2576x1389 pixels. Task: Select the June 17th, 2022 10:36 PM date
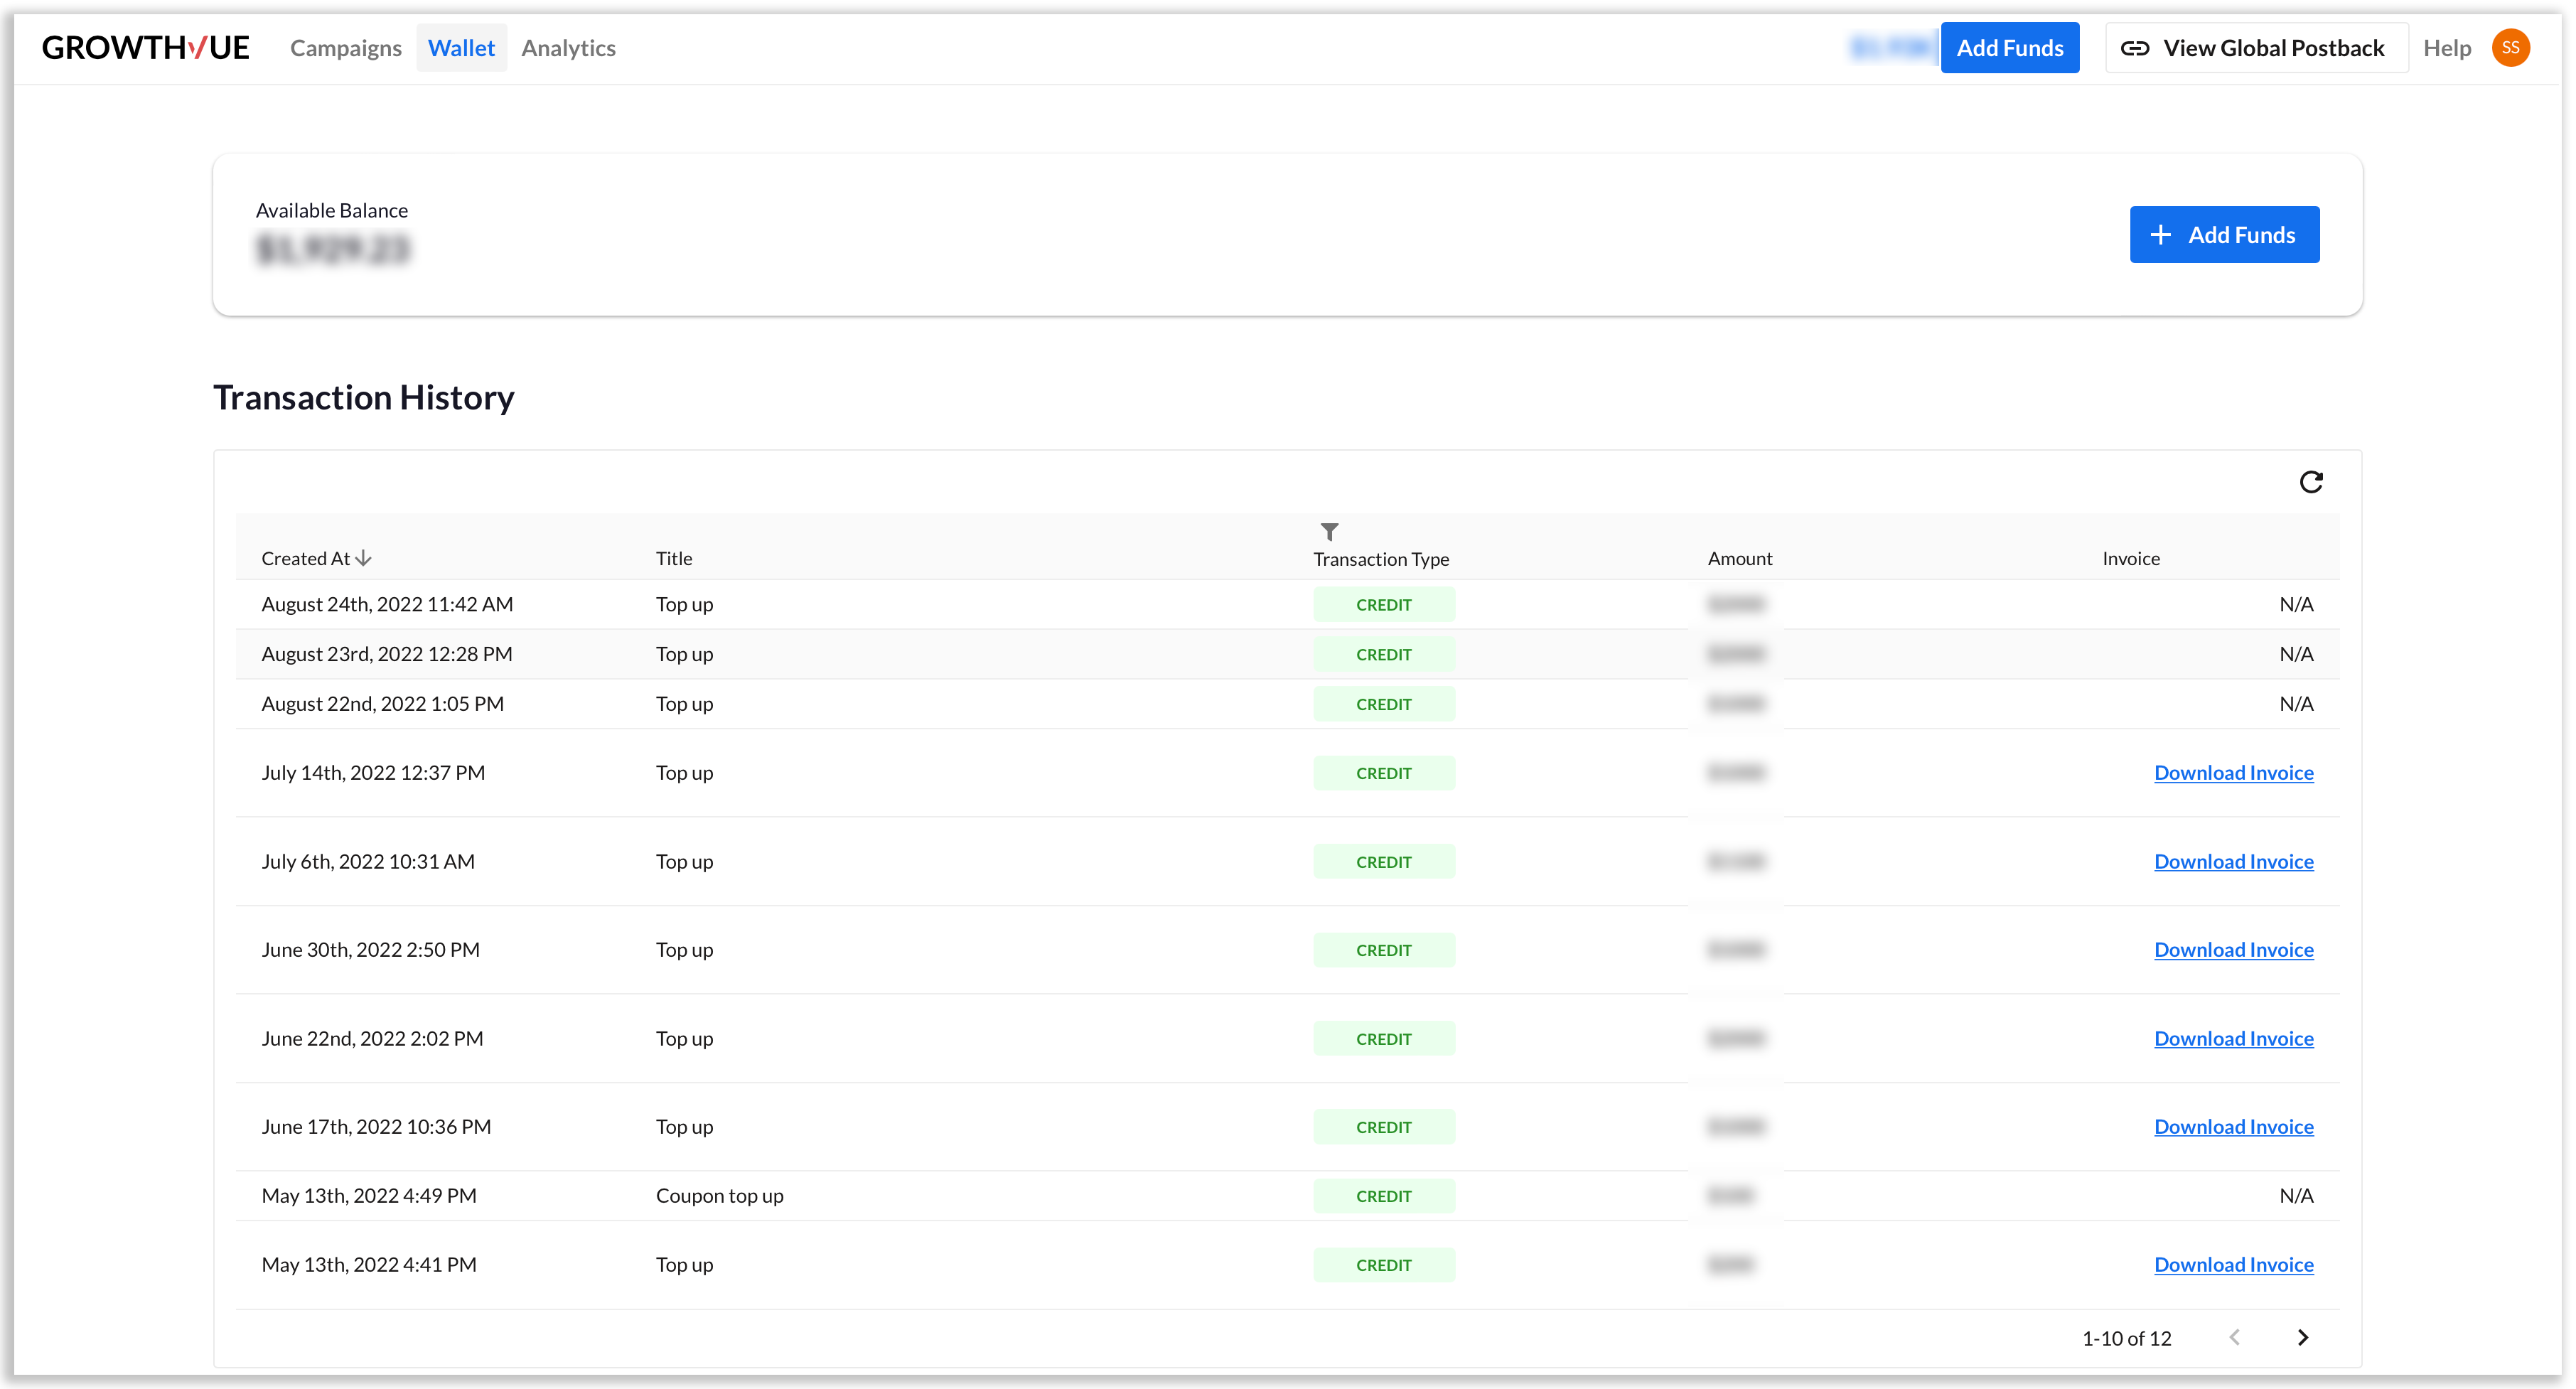click(x=376, y=1126)
